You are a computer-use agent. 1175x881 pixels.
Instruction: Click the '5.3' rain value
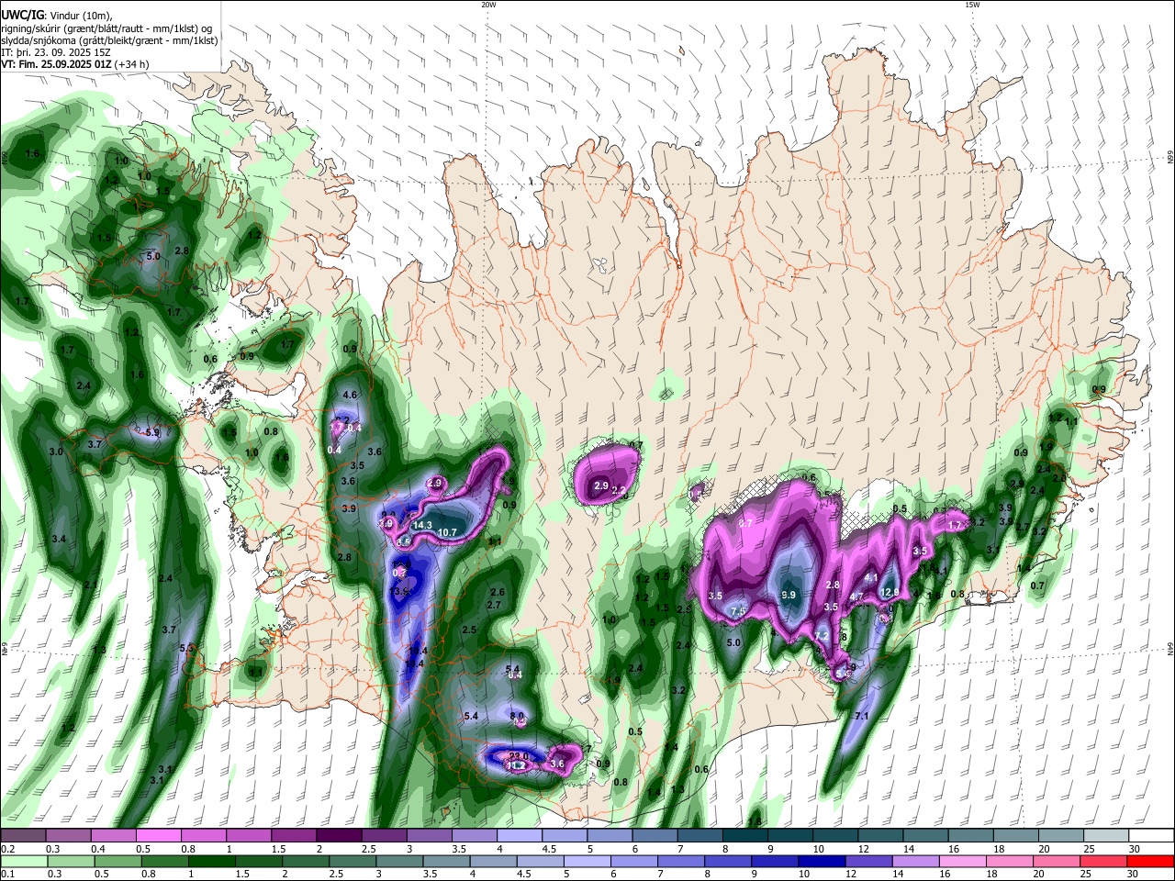pos(186,648)
